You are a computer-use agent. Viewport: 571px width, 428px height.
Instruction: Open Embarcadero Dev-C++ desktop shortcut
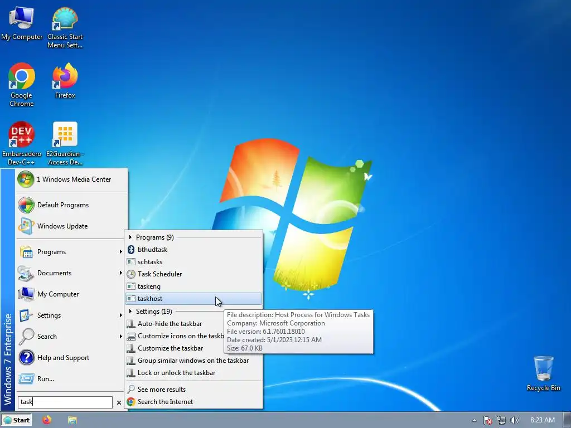pyautogui.click(x=22, y=143)
